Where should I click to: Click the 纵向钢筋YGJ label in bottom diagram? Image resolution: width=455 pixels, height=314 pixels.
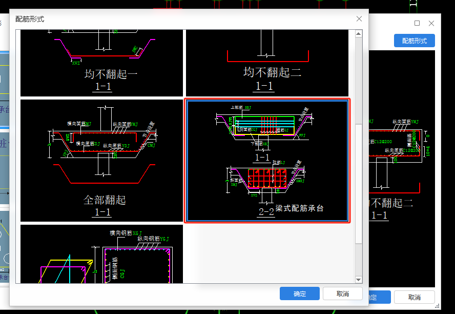pyautogui.click(x=153, y=239)
